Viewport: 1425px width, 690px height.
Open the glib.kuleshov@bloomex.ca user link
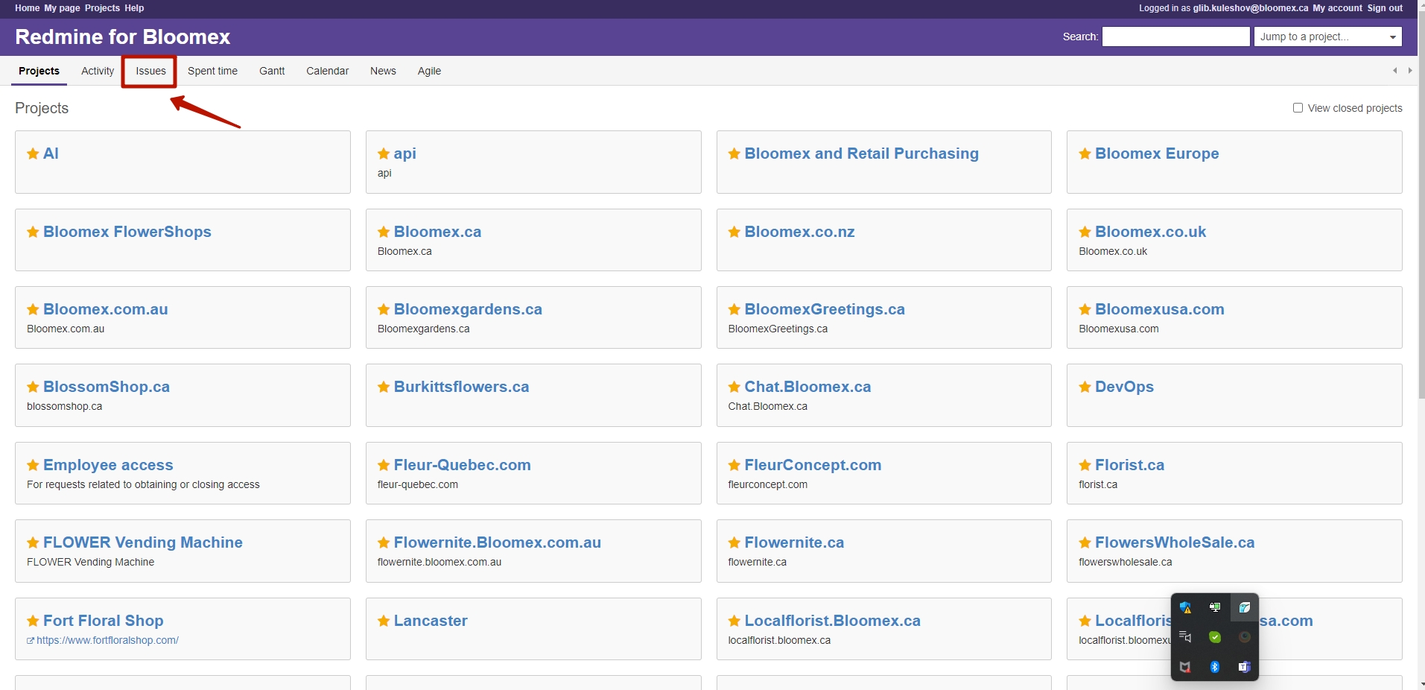pyautogui.click(x=1251, y=8)
